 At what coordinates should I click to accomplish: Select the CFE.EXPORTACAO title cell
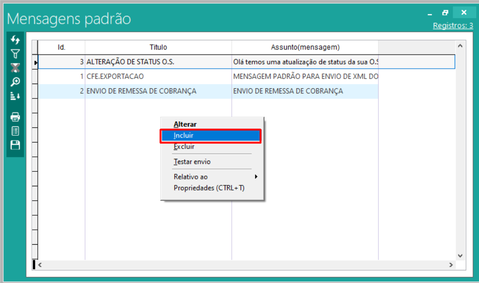pos(158,76)
